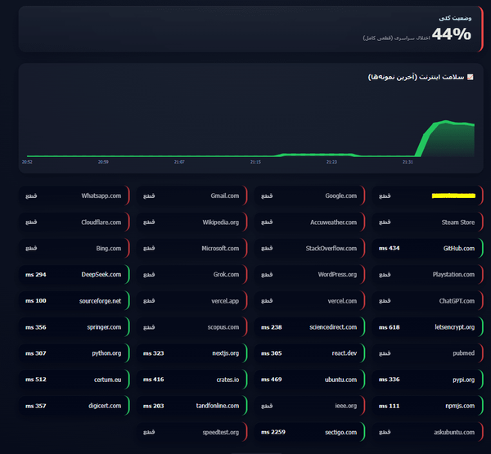This screenshot has width=491, height=454.
Task: Open the Steam Store status card
Action: (427, 222)
